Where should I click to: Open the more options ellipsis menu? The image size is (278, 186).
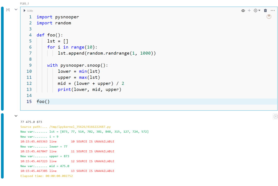[x=273, y=11]
